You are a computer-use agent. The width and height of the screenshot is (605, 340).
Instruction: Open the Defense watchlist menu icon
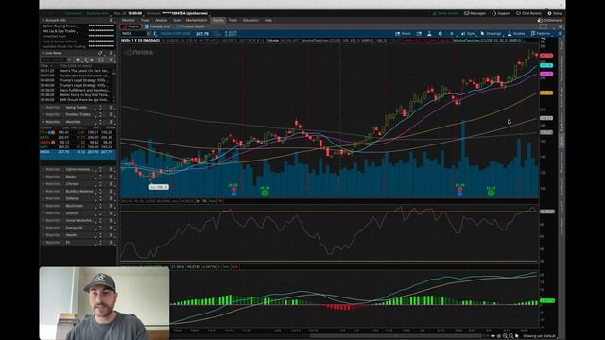(112, 198)
